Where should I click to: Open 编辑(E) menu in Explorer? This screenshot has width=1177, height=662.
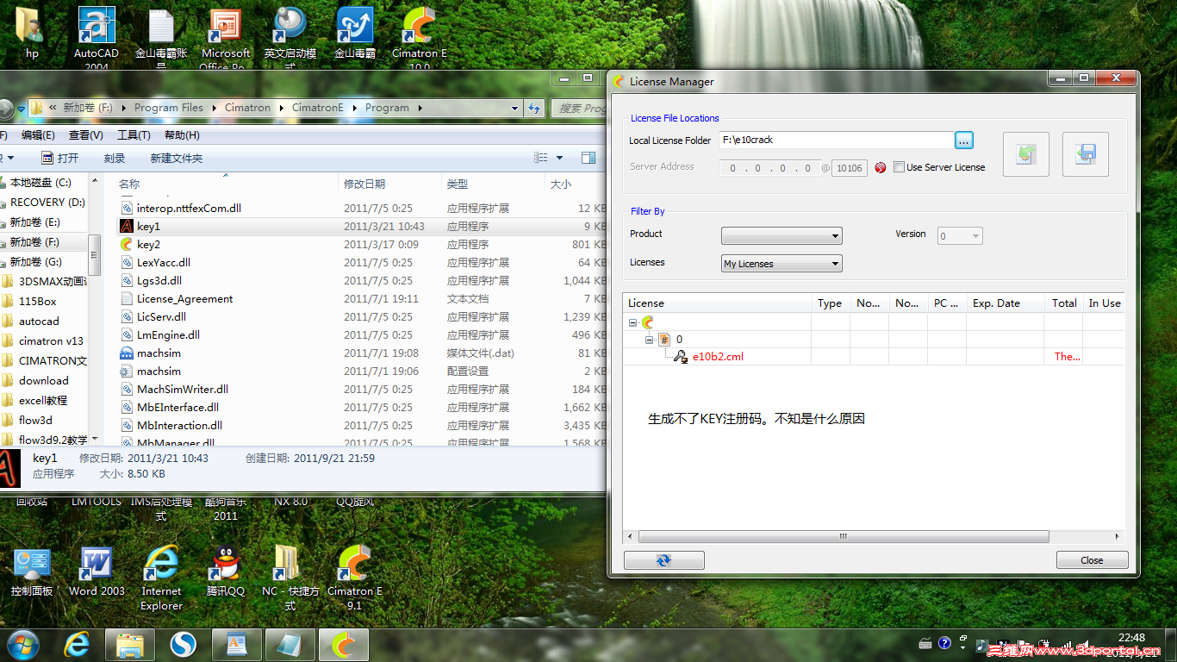[x=38, y=135]
